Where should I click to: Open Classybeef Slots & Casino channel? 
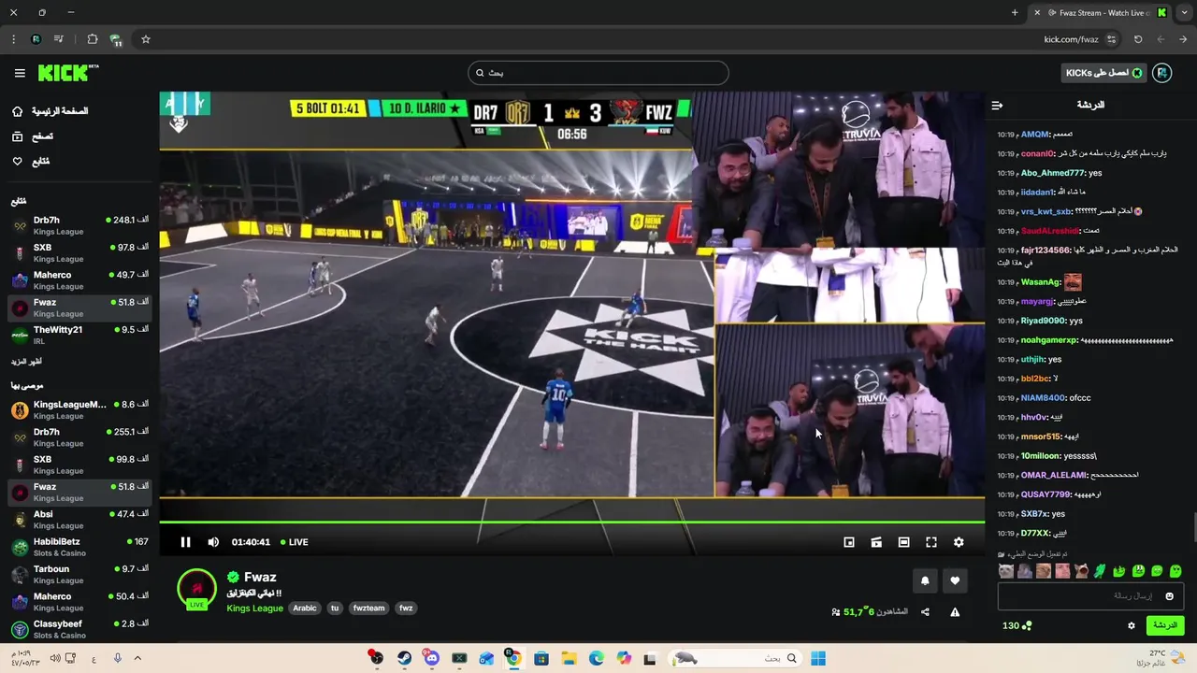point(79,629)
